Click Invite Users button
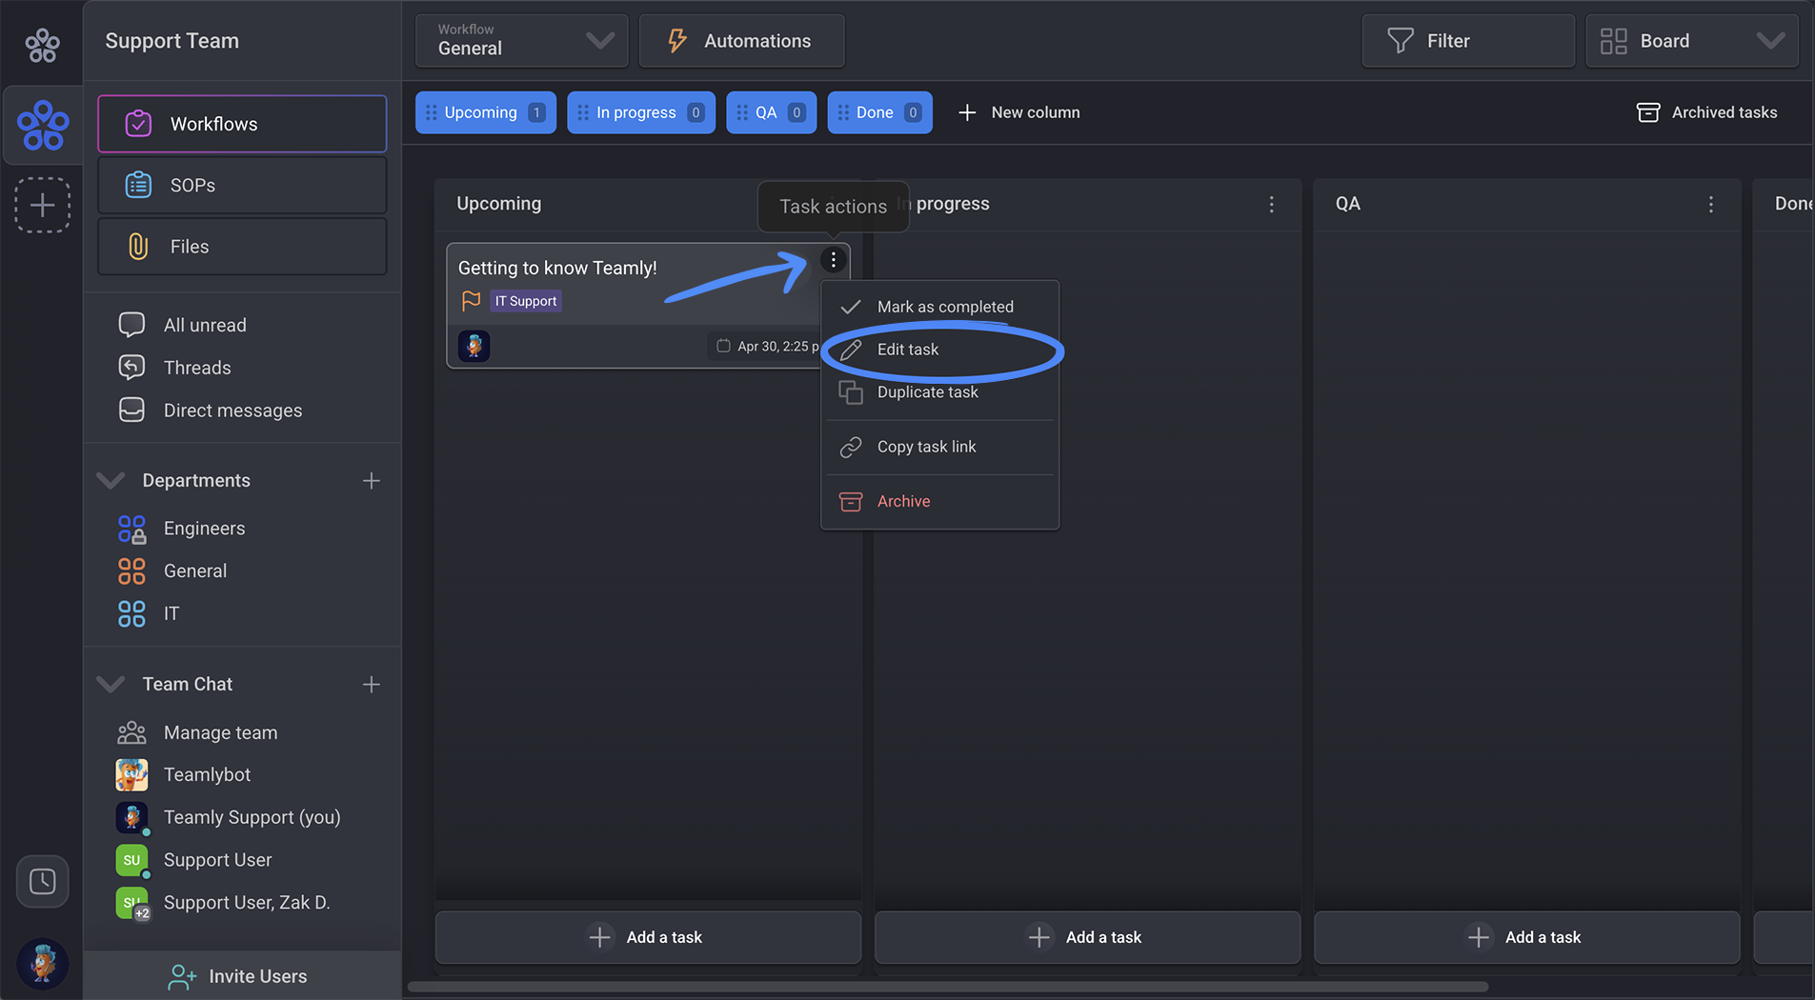 [242, 976]
